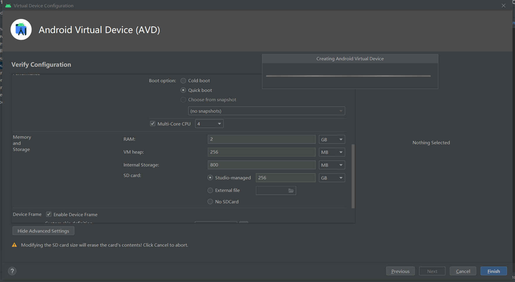
Task: Open the VM heap unit MB dropdown
Action: (x=332, y=152)
